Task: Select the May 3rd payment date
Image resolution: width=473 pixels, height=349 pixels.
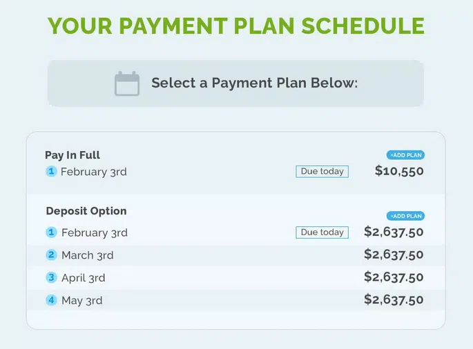Action: pos(84,301)
